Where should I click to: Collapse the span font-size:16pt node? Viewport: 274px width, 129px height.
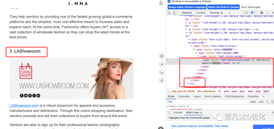click(x=189, y=40)
